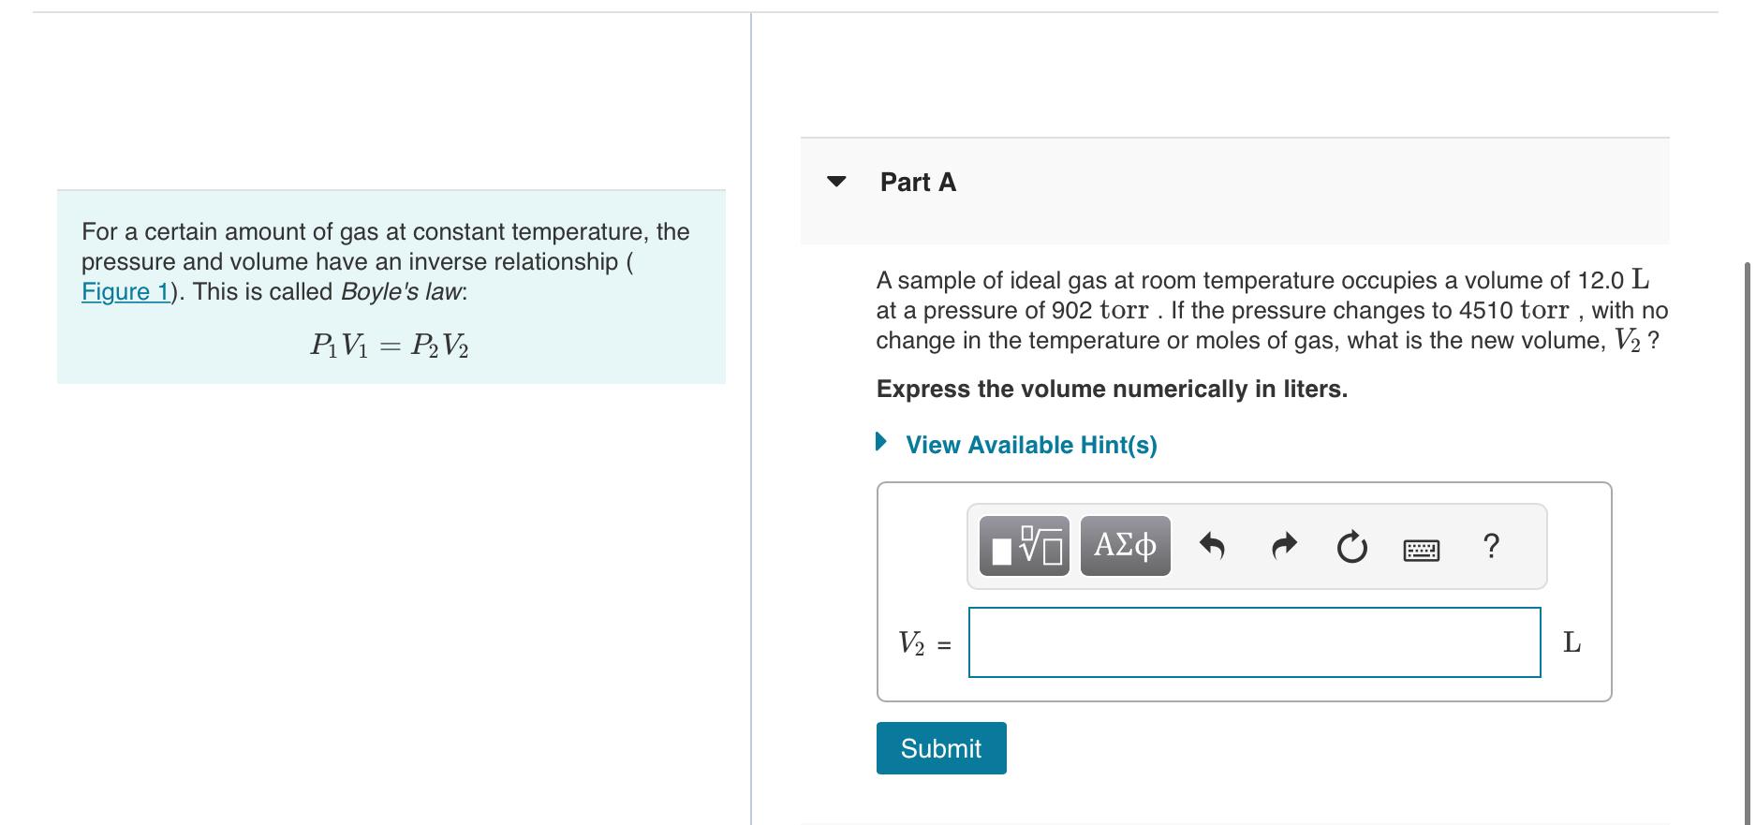Screen dimensions: 1756x825
Task: Open the math templates palette
Action: [1023, 545]
